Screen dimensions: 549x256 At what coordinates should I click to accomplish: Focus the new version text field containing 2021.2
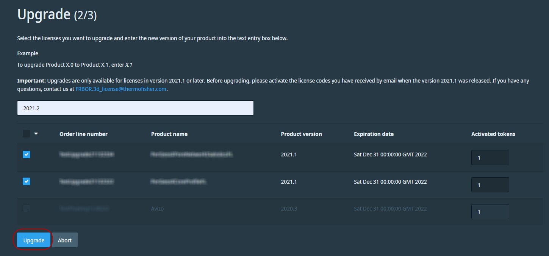coord(135,108)
